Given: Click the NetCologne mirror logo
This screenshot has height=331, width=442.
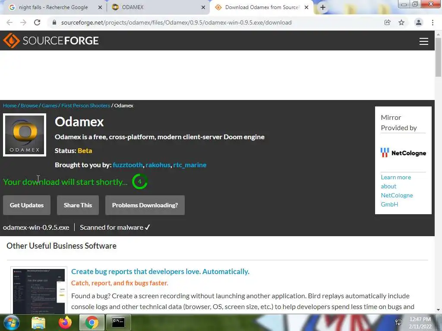Looking at the screenshot, I should [403, 153].
